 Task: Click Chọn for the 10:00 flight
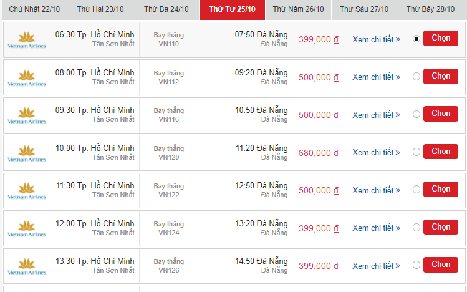441,152
